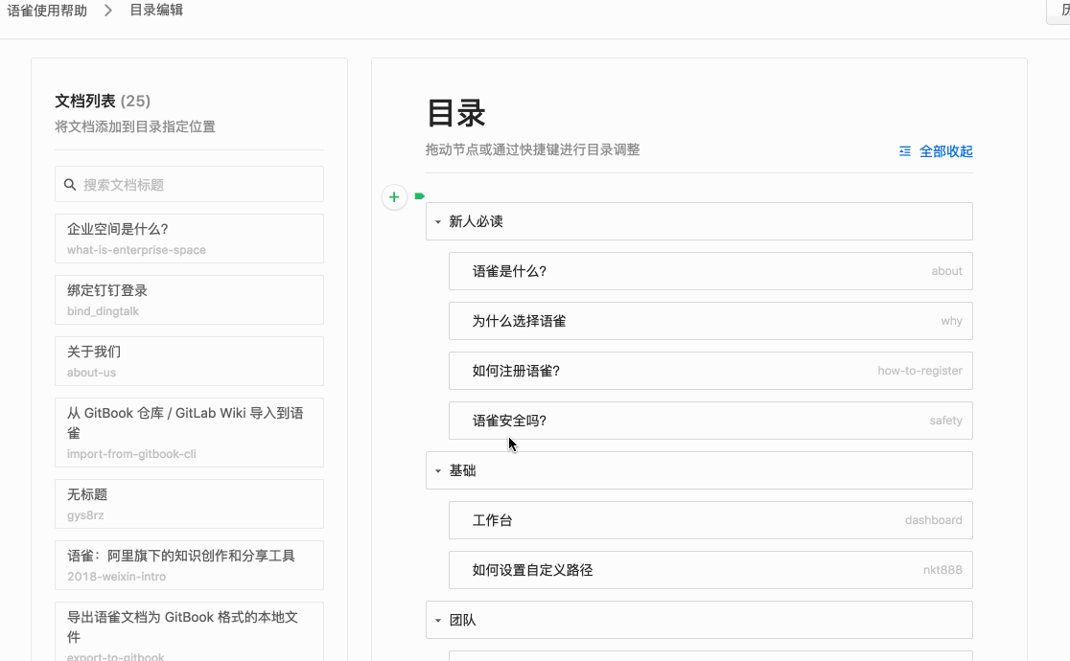Screen dimensions: 1070x661
Task: Open 语雀使用帮助 breadcrumb link
Action: [47, 11]
